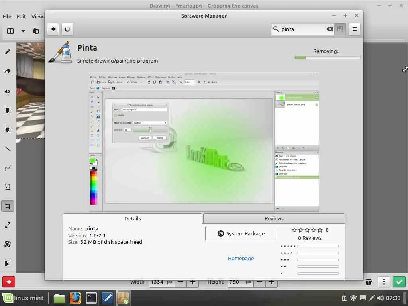The image size is (408, 306).
Task: Select the Eraser tool in Drawing
Action: tap(8, 71)
